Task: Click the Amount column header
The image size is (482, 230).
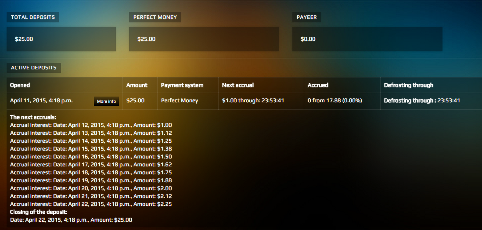Action: (137, 85)
